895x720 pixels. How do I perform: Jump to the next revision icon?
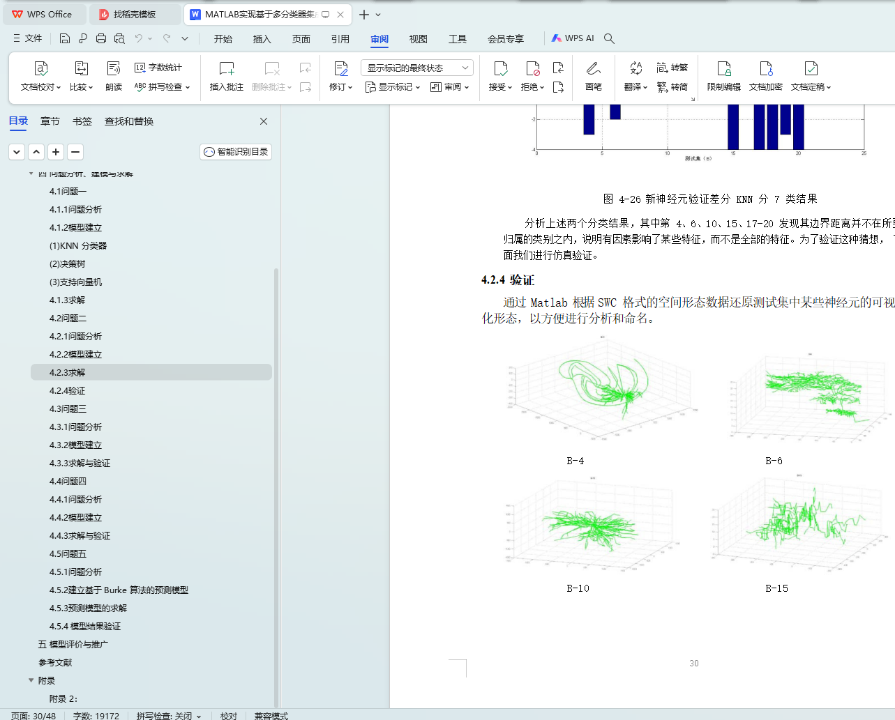pyautogui.click(x=558, y=87)
